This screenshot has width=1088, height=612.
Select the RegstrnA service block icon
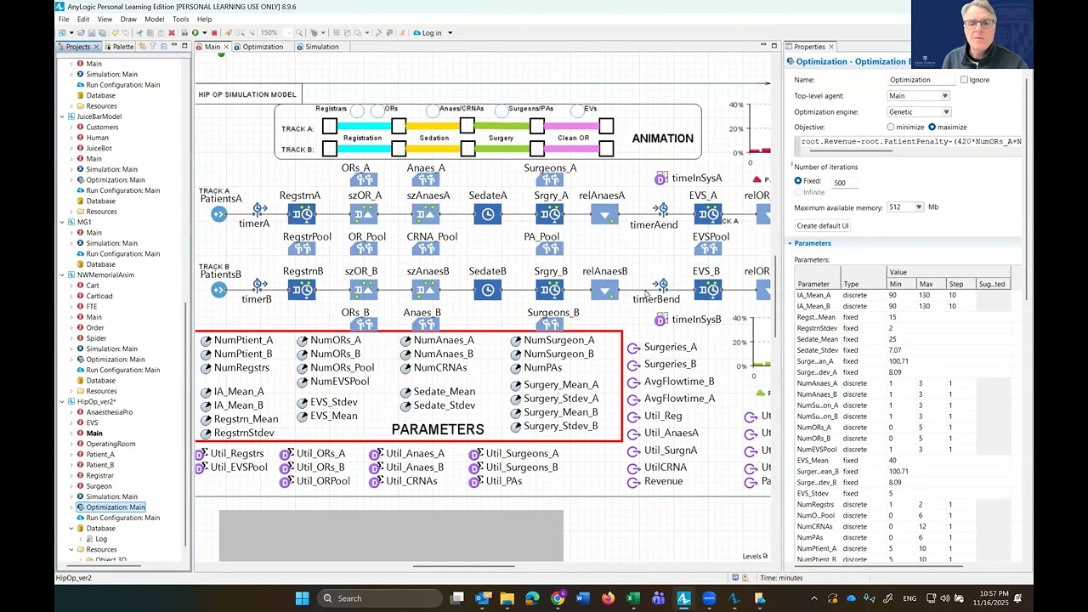tap(302, 214)
